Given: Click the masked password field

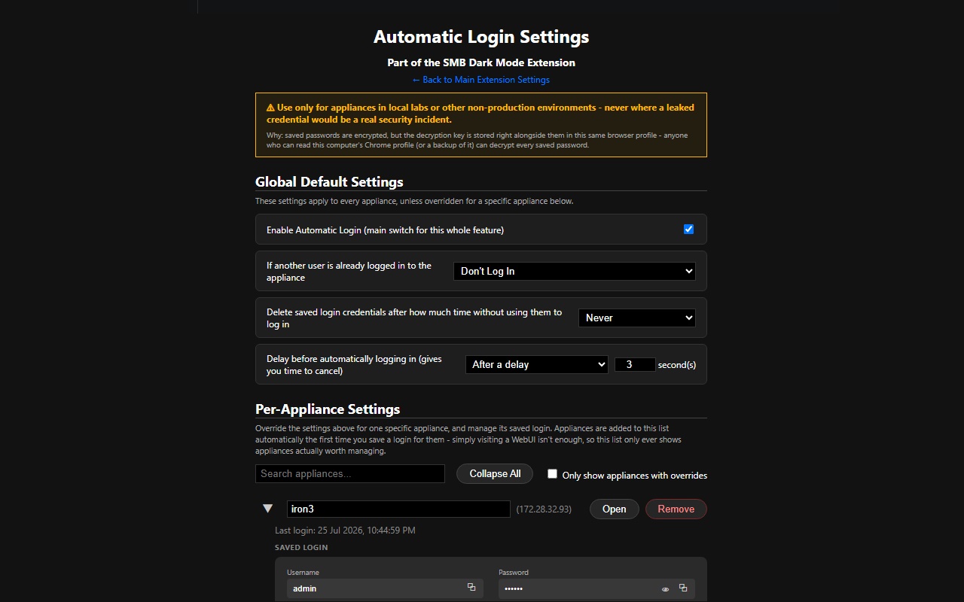Looking at the screenshot, I should click(x=596, y=588).
